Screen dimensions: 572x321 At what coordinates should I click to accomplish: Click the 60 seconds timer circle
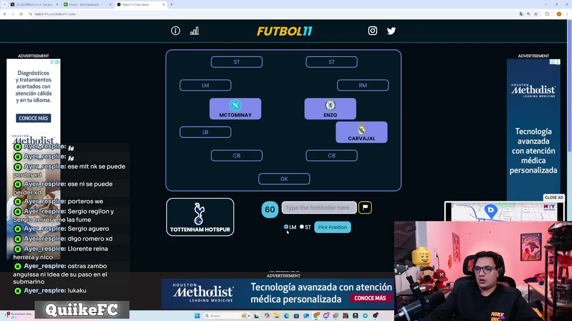tap(270, 210)
